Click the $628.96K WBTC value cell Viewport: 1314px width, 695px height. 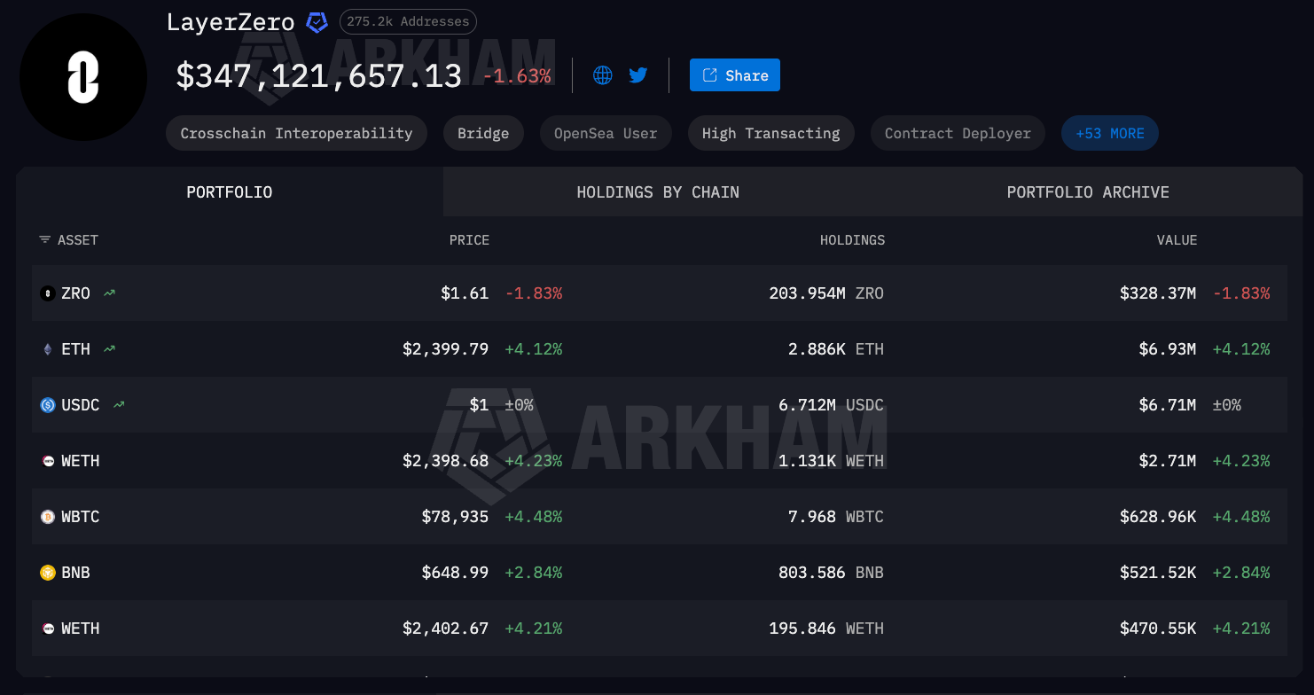point(1158,517)
